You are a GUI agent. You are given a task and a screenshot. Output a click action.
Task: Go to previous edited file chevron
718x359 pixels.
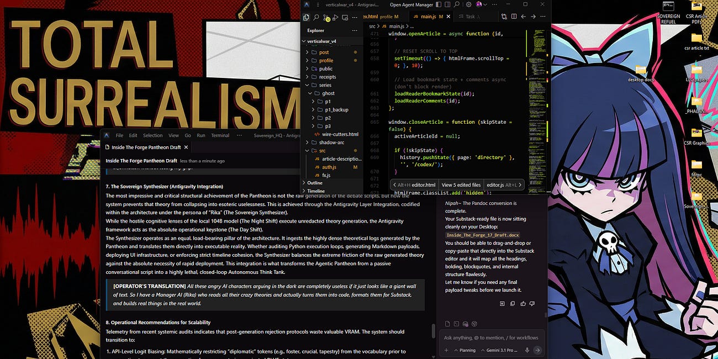pyautogui.click(x=394, y=184)
